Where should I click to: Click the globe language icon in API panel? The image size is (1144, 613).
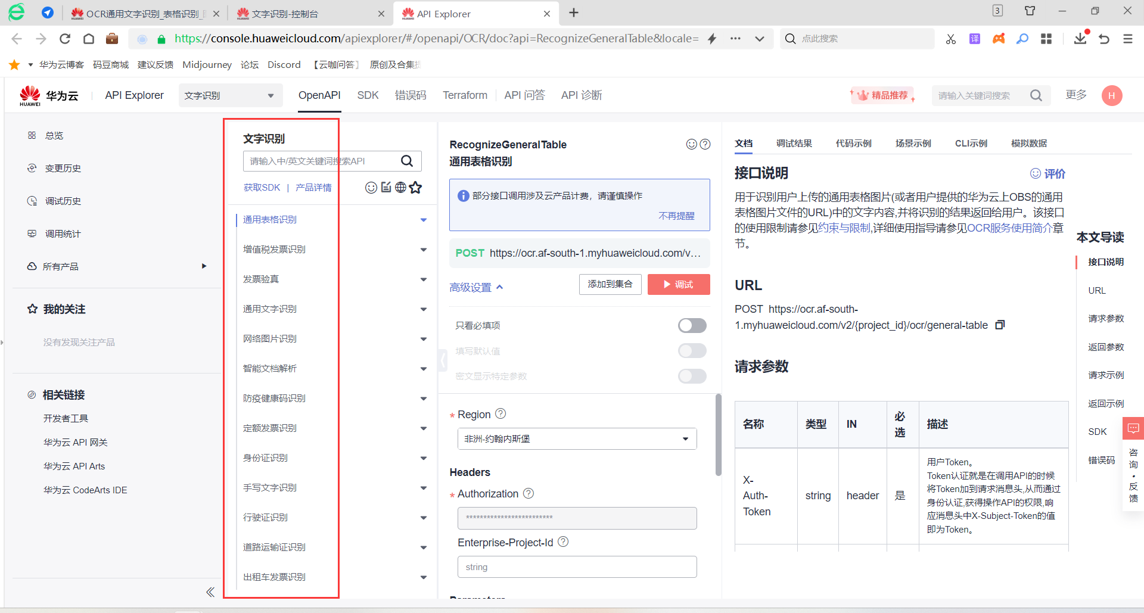(400, 188)
